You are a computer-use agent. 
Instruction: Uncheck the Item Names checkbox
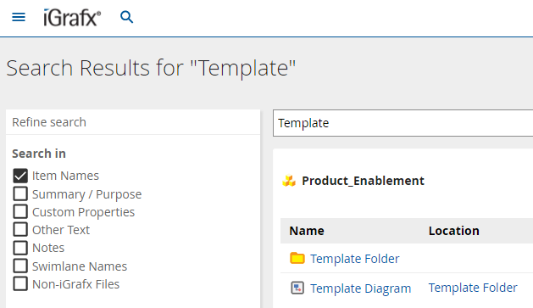coord(20,176)
